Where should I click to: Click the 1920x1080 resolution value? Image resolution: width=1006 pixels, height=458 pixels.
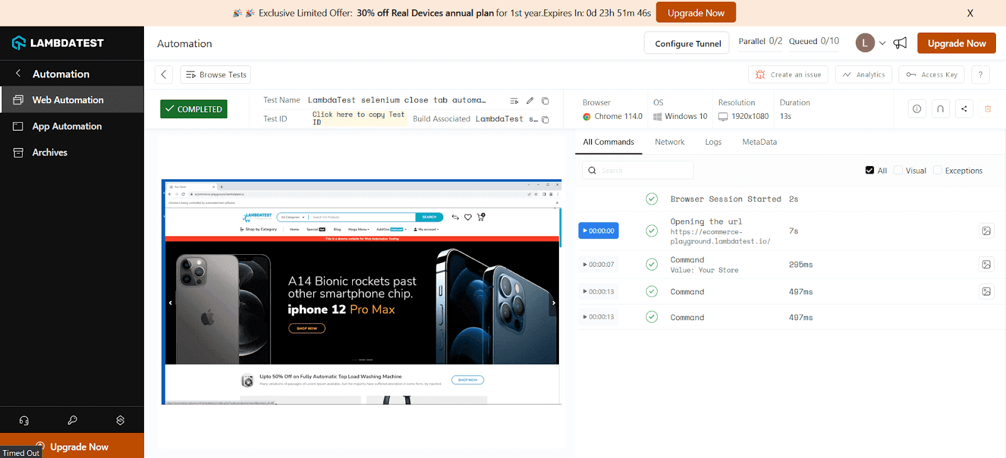tap(744, 116)
